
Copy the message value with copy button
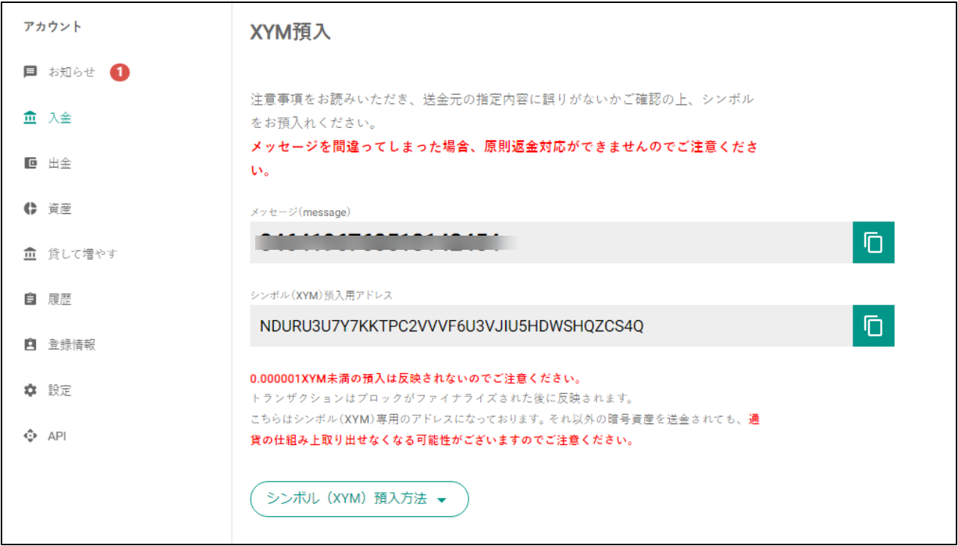coord(873,242)
